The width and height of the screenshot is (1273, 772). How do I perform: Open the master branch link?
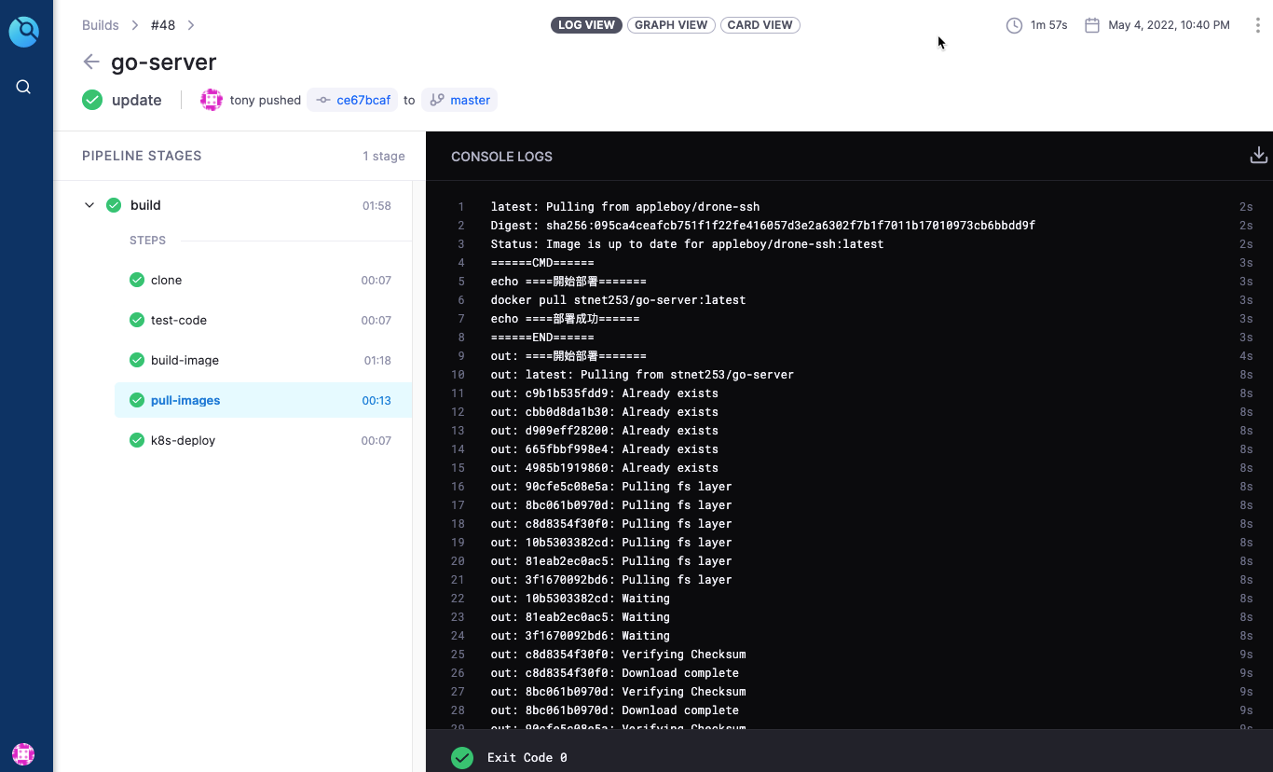click(x=459, y=100)
